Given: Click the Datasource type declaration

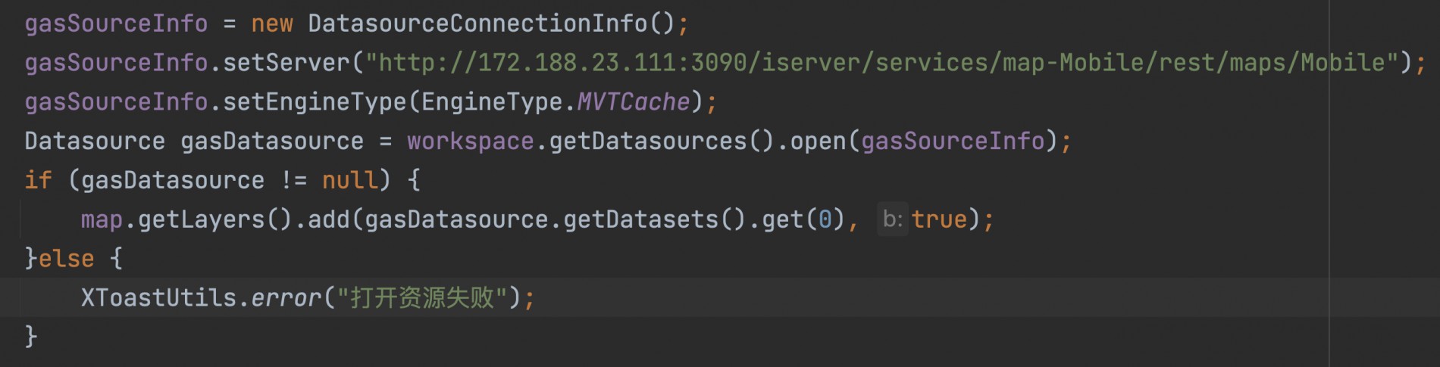Looking at the screenshot, I should point(94,142).
